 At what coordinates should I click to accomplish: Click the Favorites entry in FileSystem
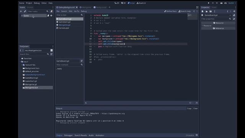(x=28, y=58)
